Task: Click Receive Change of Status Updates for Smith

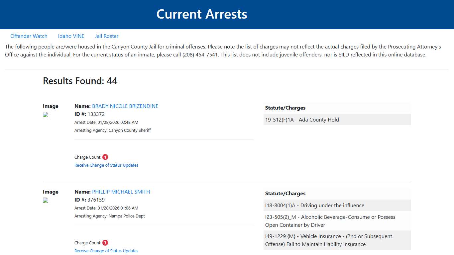Action: point(106,251)
